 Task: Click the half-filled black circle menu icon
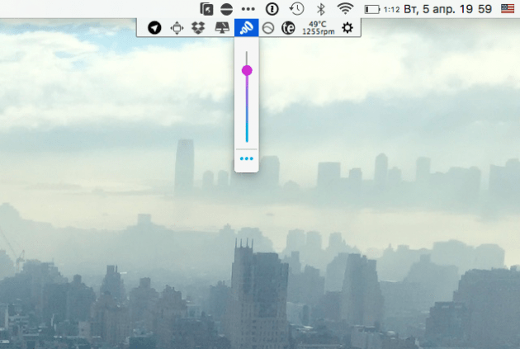(227, 8)
